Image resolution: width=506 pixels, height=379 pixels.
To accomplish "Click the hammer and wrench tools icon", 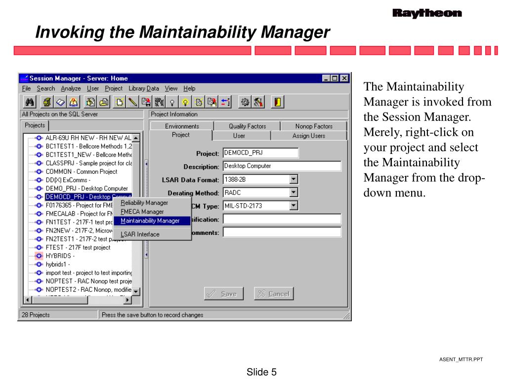I will click(258, 102).
